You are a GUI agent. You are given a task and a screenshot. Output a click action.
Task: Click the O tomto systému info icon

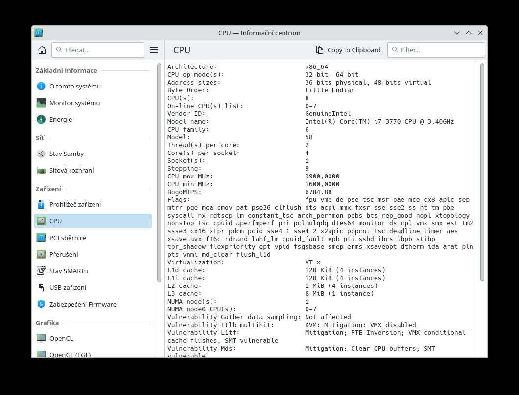(x=41, y=86)
